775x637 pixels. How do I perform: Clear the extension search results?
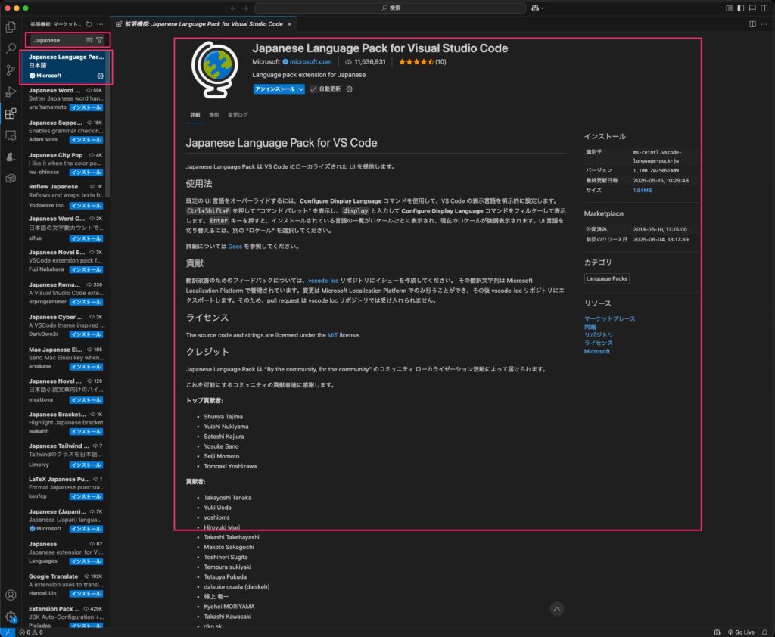coord(89,40)
